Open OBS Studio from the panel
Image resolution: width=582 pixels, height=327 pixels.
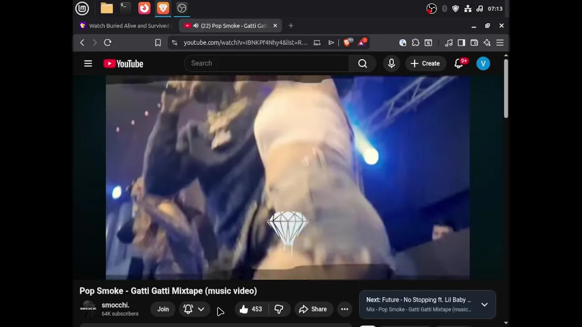tap(182, 8)
